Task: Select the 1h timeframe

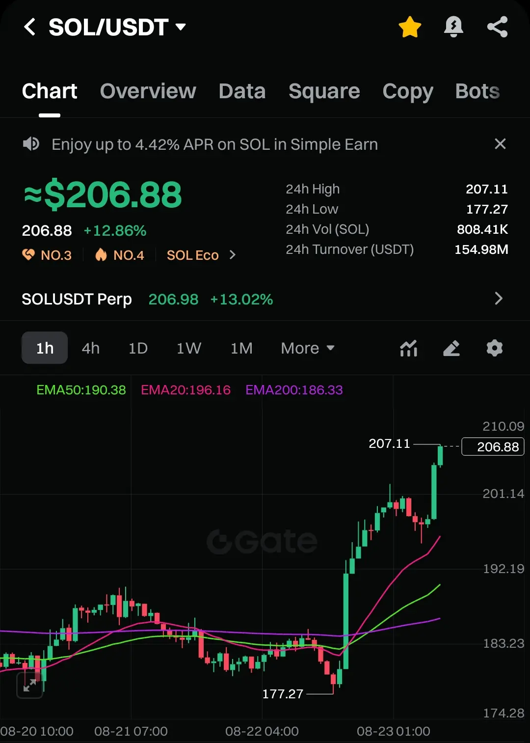Action: 45,348
